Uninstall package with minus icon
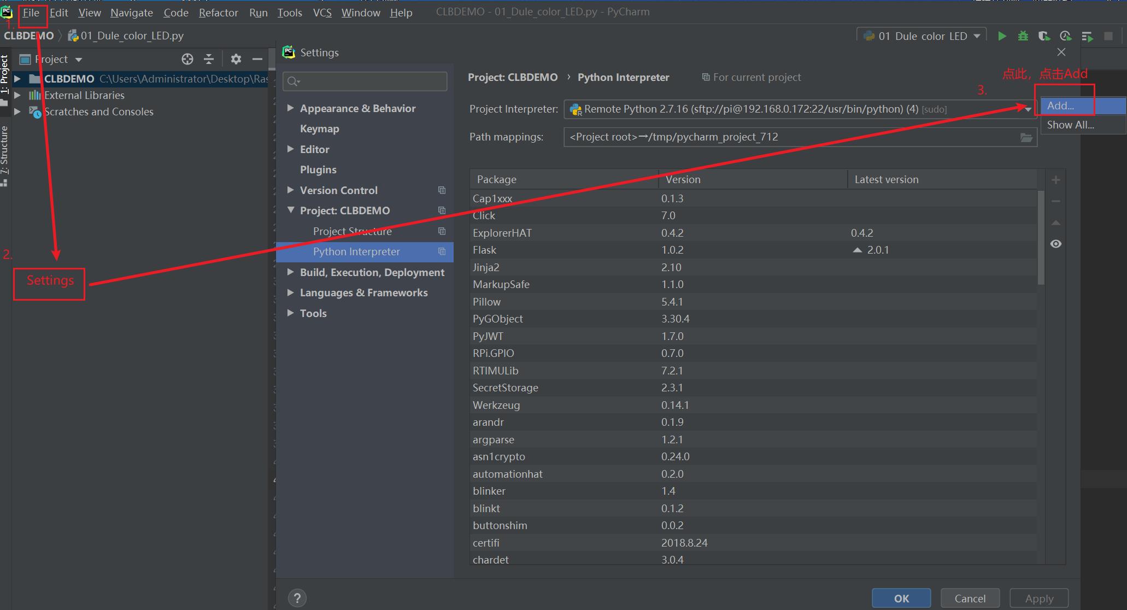Image resolution: width=1127 pixels, height=610 pixels. pos(1056,201)
